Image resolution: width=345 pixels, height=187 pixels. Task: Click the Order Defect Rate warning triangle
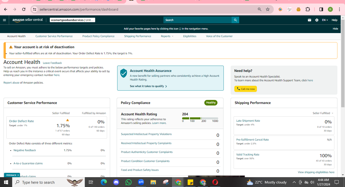(67, 120)
